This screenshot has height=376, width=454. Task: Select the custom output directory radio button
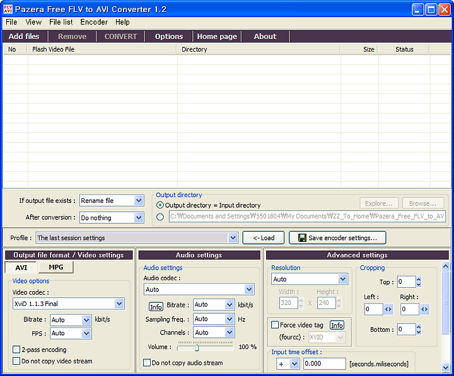[160, 217]
